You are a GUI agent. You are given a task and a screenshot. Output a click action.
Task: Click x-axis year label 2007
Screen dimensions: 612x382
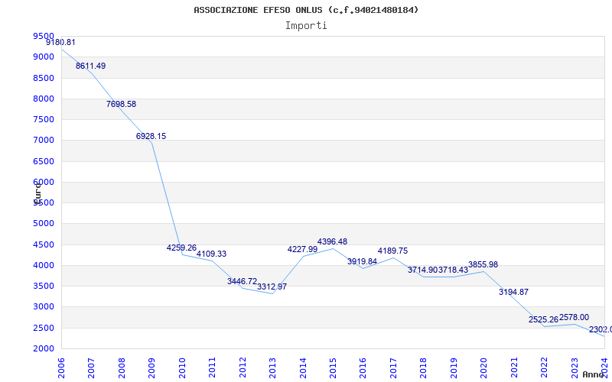point(91,368)
